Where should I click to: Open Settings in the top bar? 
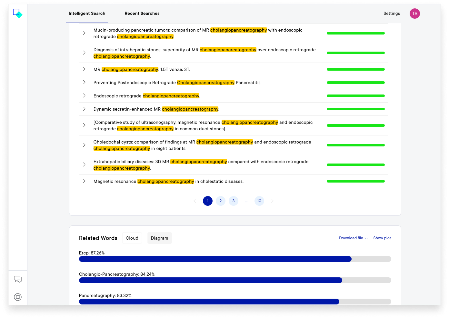click(x=392, y=14)
